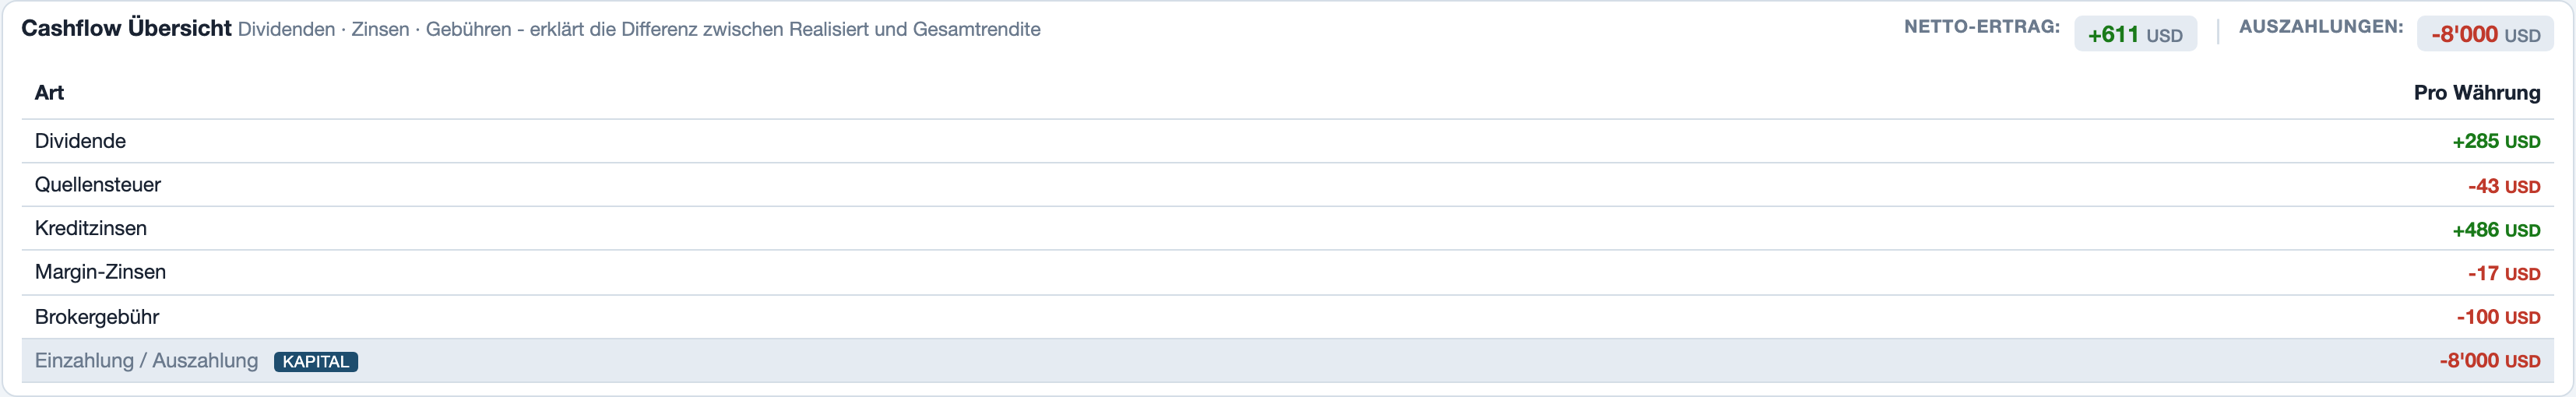Click the Pro Währung column header
This screenshot has width=2576, height=397.
tap(2476, 93)
